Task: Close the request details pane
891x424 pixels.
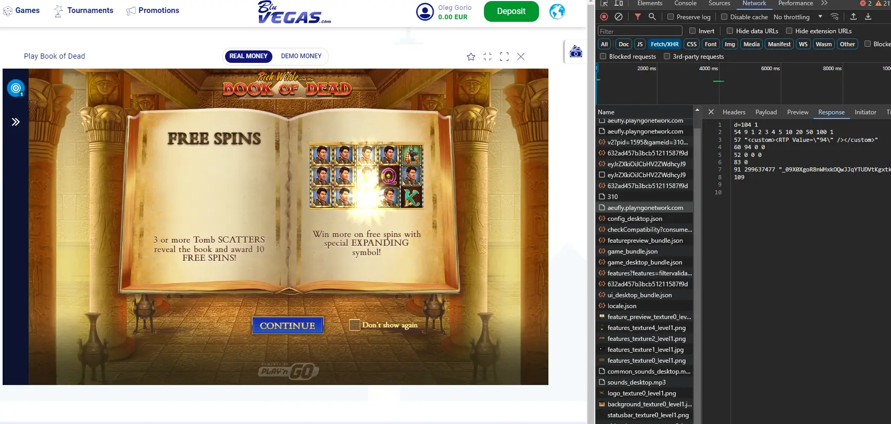Action: pos(711,112)
